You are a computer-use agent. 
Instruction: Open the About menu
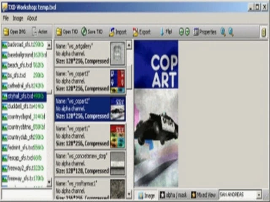point(32,18)
